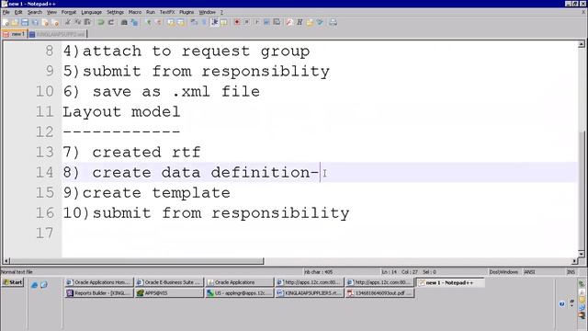Switch to Oracle Applications Home taskbar button
Screen dimensions: 588x331
tap(99, 282)
